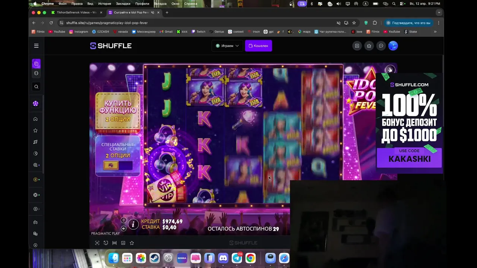Screen dimensions: 477x268
Task: Click the game info 'i' button
Action: point(133,224)
